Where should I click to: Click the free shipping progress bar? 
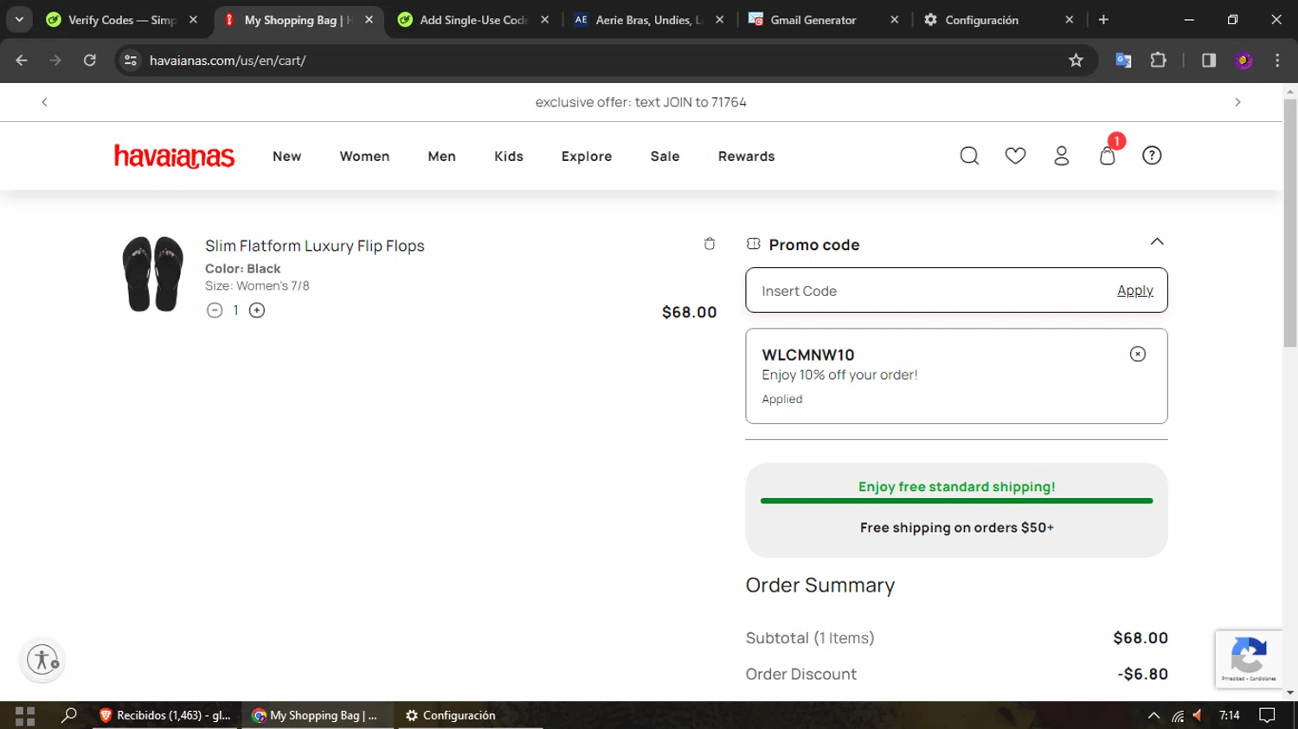point(956,501)
